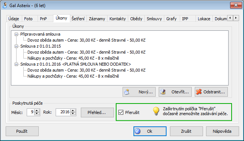Collapse the Připravovaná smlouva tree node
This screenshot has width=244, height=141.
point(16,34)
